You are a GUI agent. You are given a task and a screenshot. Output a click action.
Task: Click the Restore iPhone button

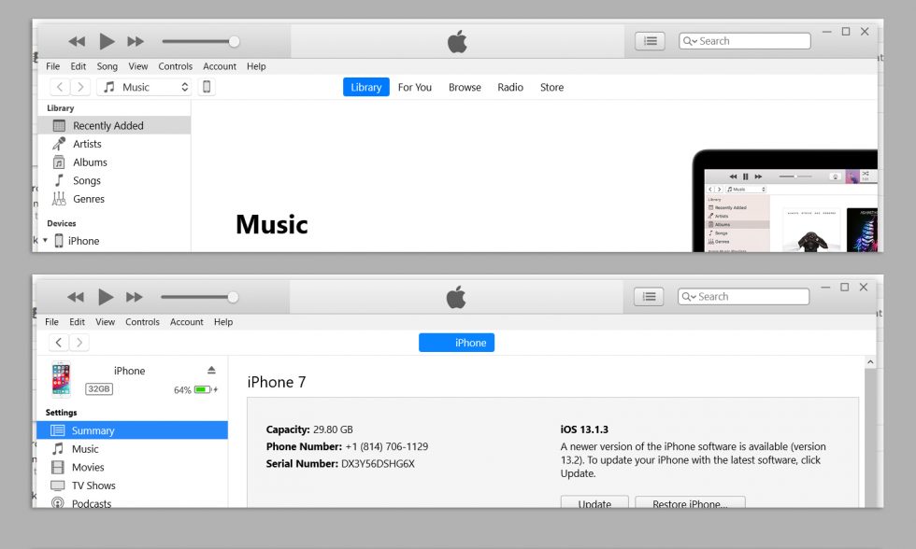pos(690,503)
